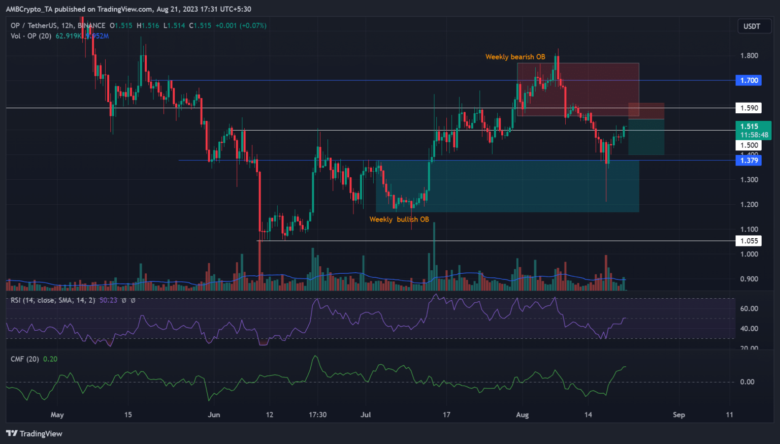
Task: Click the 1.055 support line label
Action: point(749,241)
